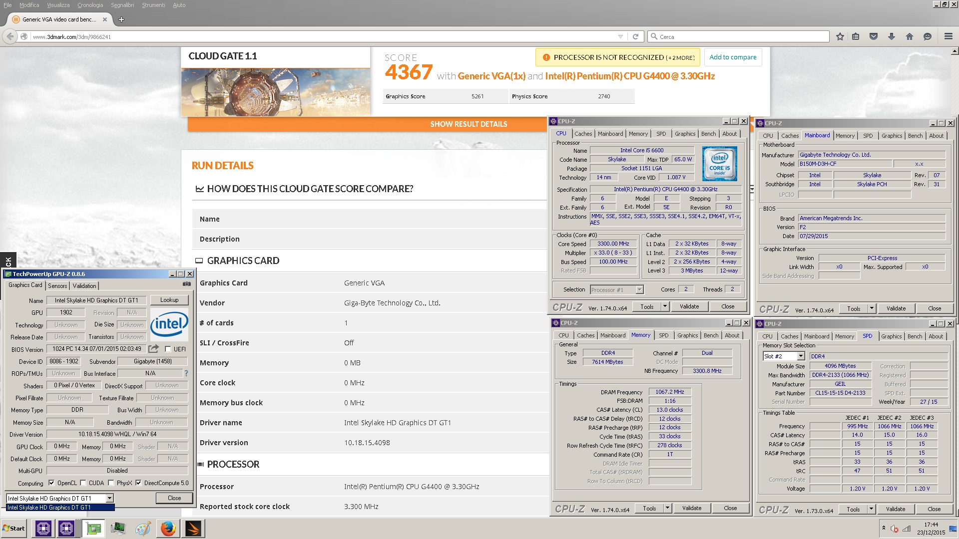
Task: Toggle the OpenCL checkbox
Action: pos(51,483)
